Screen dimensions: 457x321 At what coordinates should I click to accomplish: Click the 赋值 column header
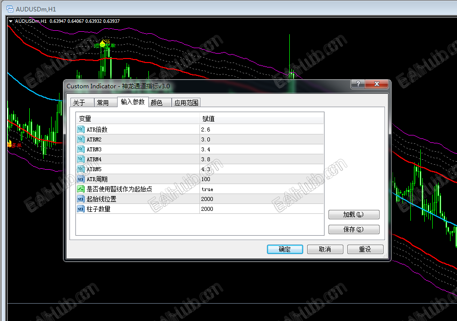tap(261, 119)
